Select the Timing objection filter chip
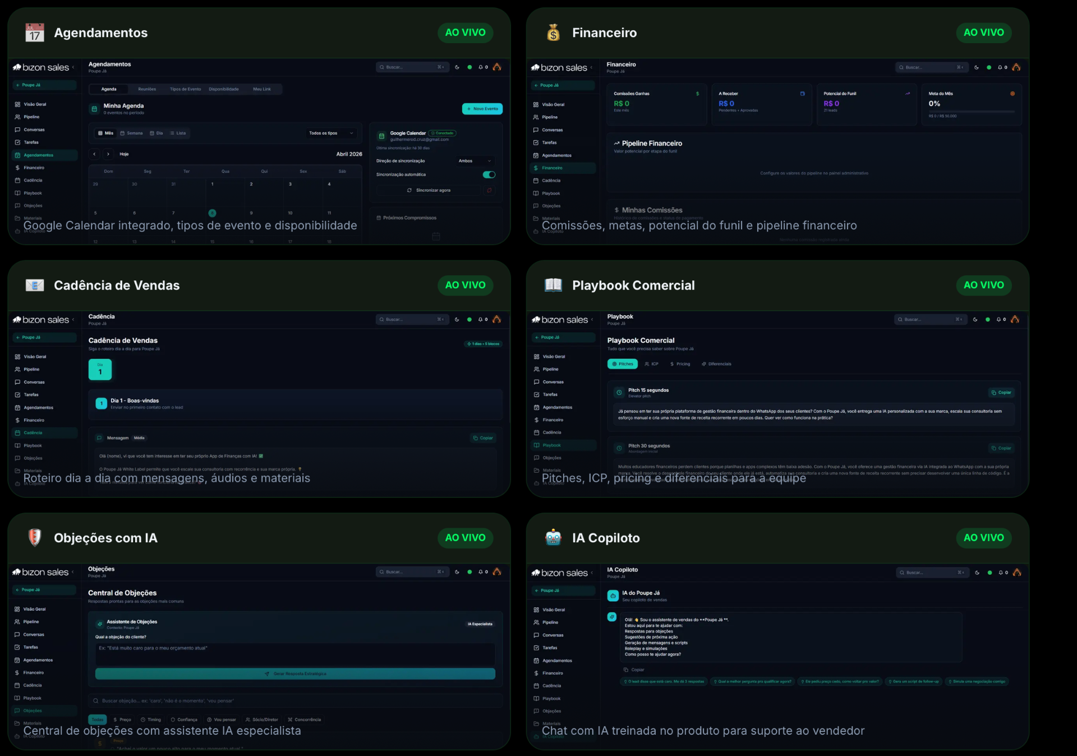1077x756 pixels. [x=151, y=720]
